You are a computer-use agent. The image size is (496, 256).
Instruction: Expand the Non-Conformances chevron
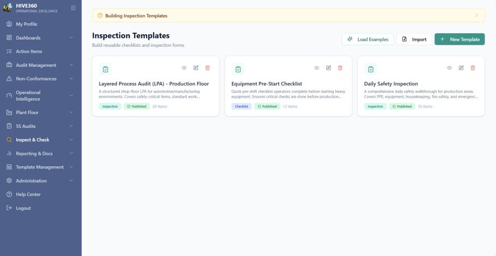coord(71,79)
